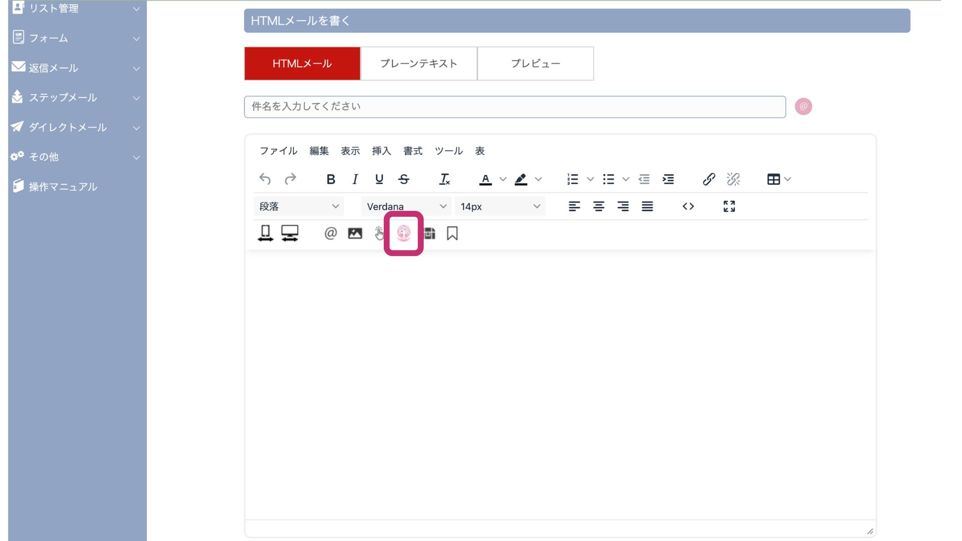Image resolution: width=962 pixels, height=541 pixels.
Task: Insert a hyperlink
Action: (709, 179)
